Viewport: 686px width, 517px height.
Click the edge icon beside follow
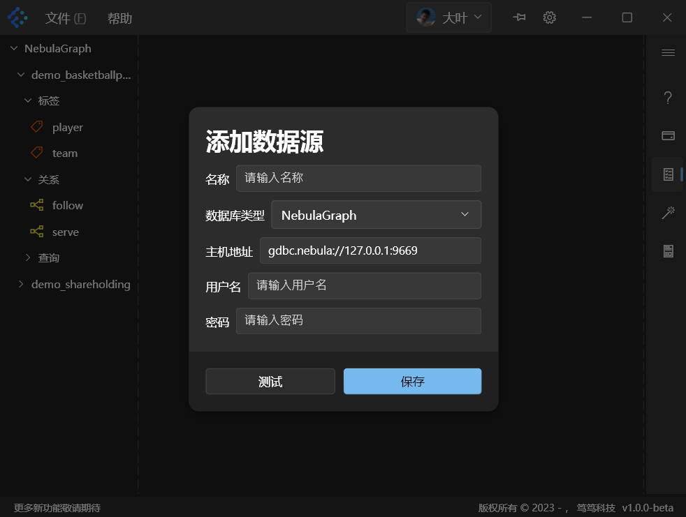(x=37, y=205)
